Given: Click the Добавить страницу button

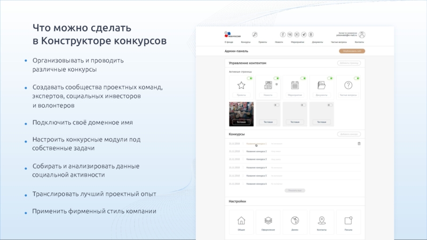Looking at the screenshot, I should click(349, 63).
